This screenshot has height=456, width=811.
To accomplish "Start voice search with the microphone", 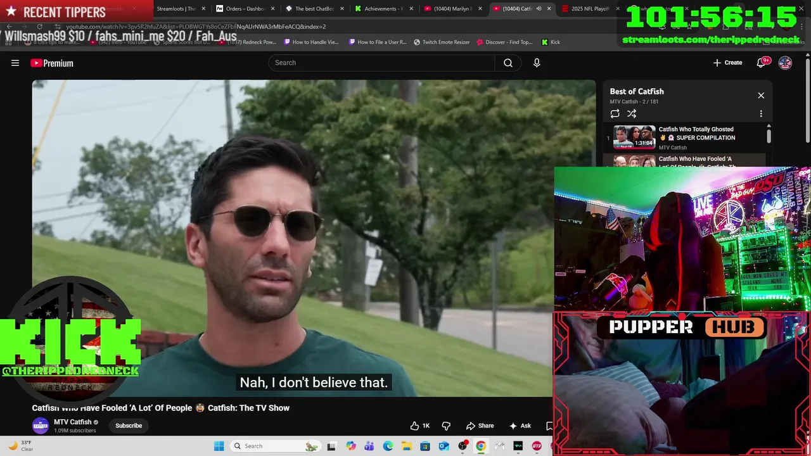I will point(537,63).
